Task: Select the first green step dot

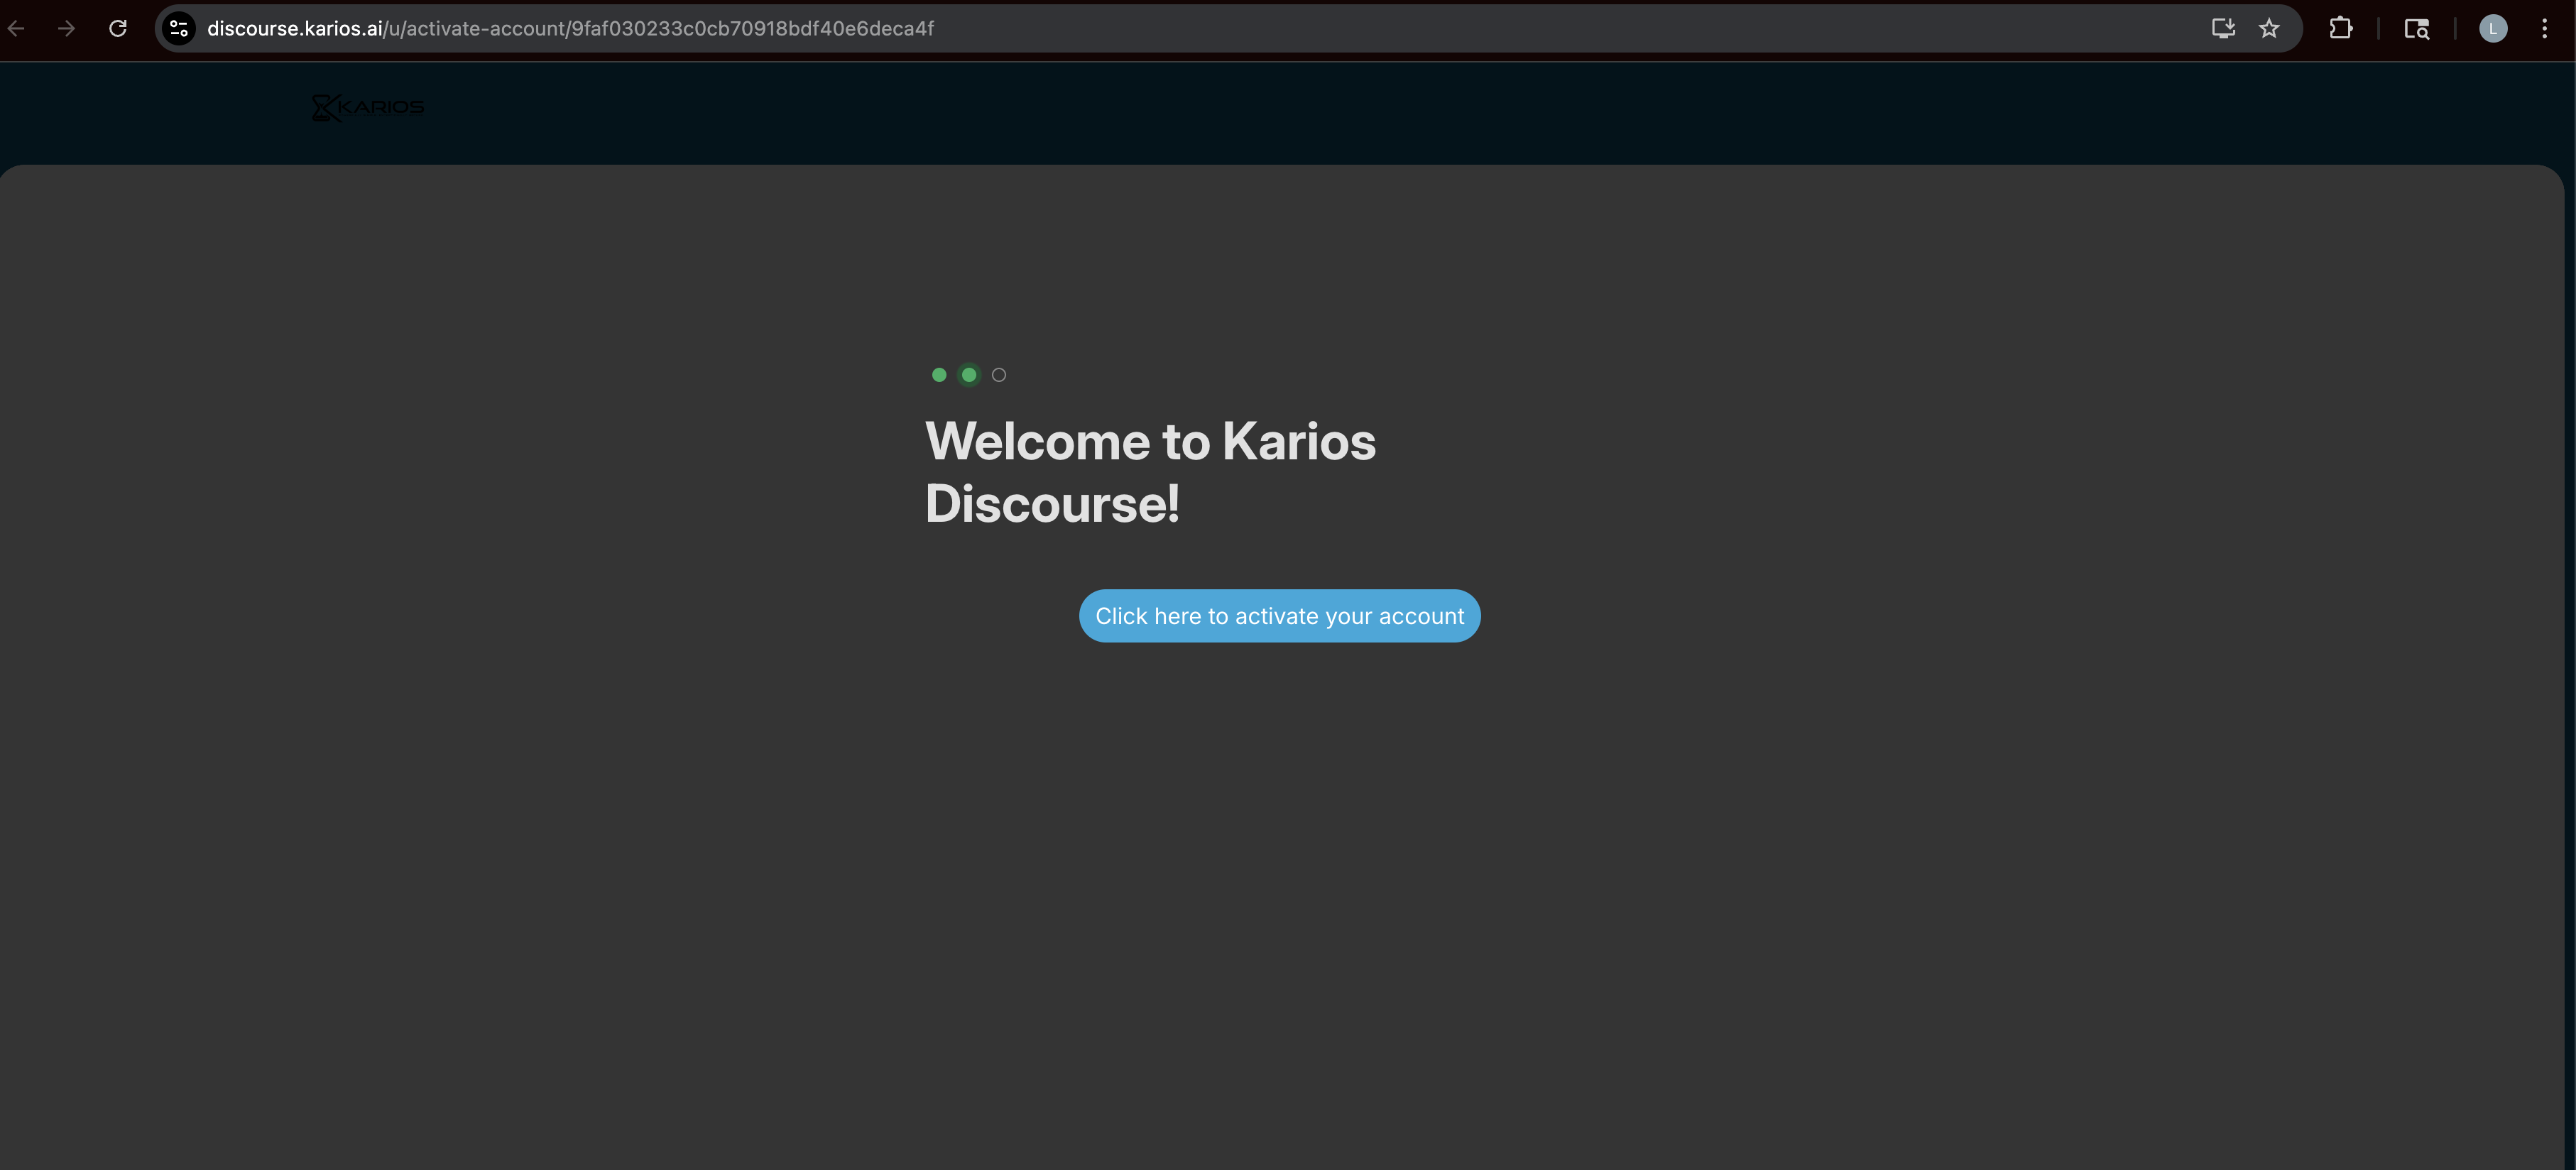Action: [x=939, y=375]
